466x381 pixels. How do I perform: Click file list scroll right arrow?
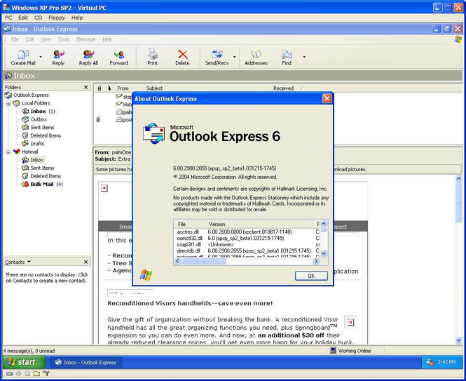click(x=316, y=261)
